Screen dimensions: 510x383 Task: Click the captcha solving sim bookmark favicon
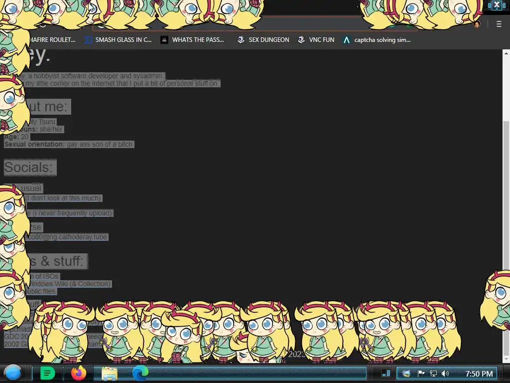[347, 40]
